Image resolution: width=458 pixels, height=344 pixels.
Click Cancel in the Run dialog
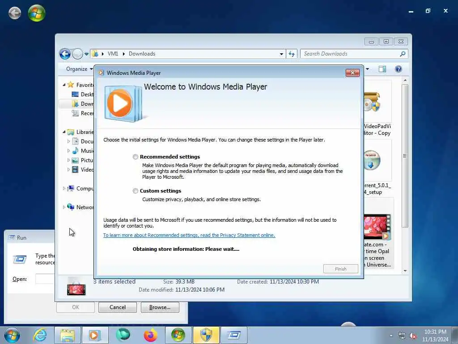pyautogui.click(x=118, y=307)
